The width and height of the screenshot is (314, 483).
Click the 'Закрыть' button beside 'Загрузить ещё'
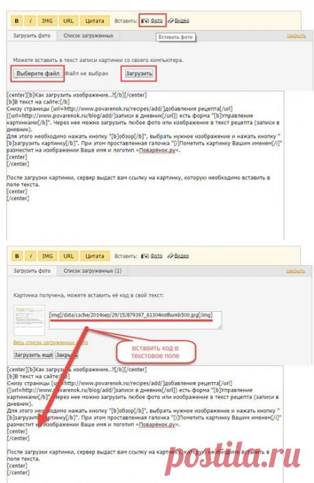point(66,355)
